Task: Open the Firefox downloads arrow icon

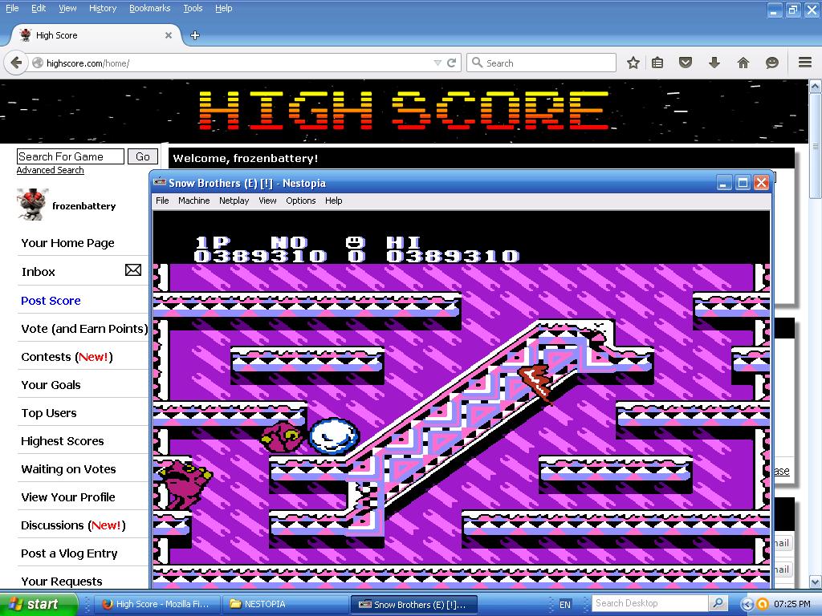Action: 714,63
